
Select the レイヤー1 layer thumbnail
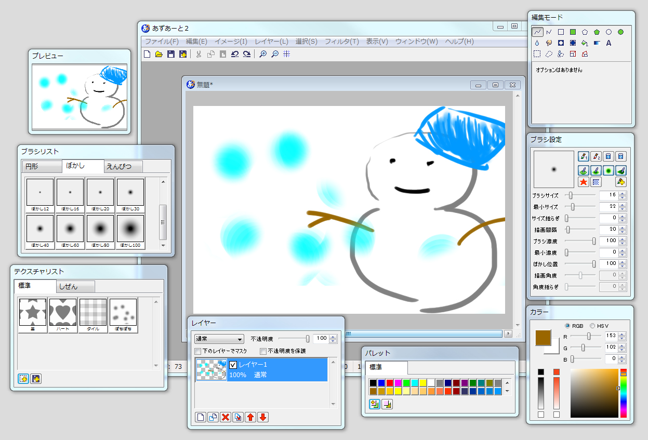(x=211, y=370)
